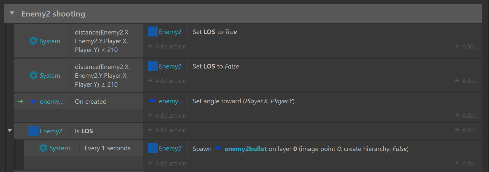489x172 pixels.
Task: Select the enemy2bullet link in the Spawn action
Action: pyautogui.click(x=245, y=148)
